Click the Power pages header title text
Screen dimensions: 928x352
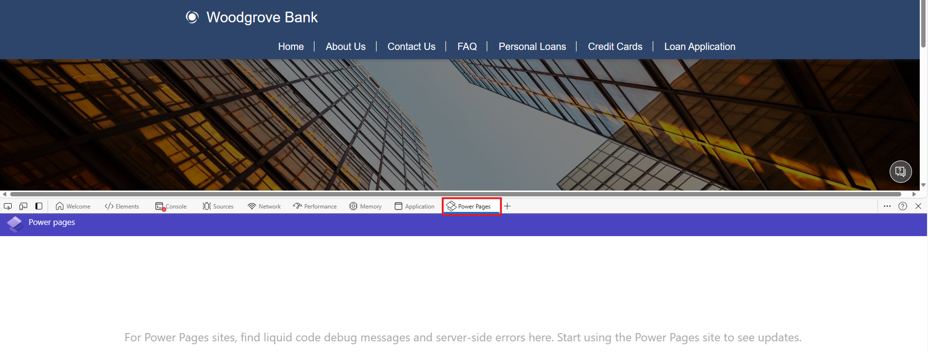click(52, 222)
